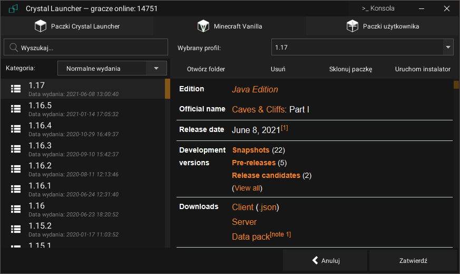Click the list icon beside version 1.16

pyautogui.click(x=16, y=209)
